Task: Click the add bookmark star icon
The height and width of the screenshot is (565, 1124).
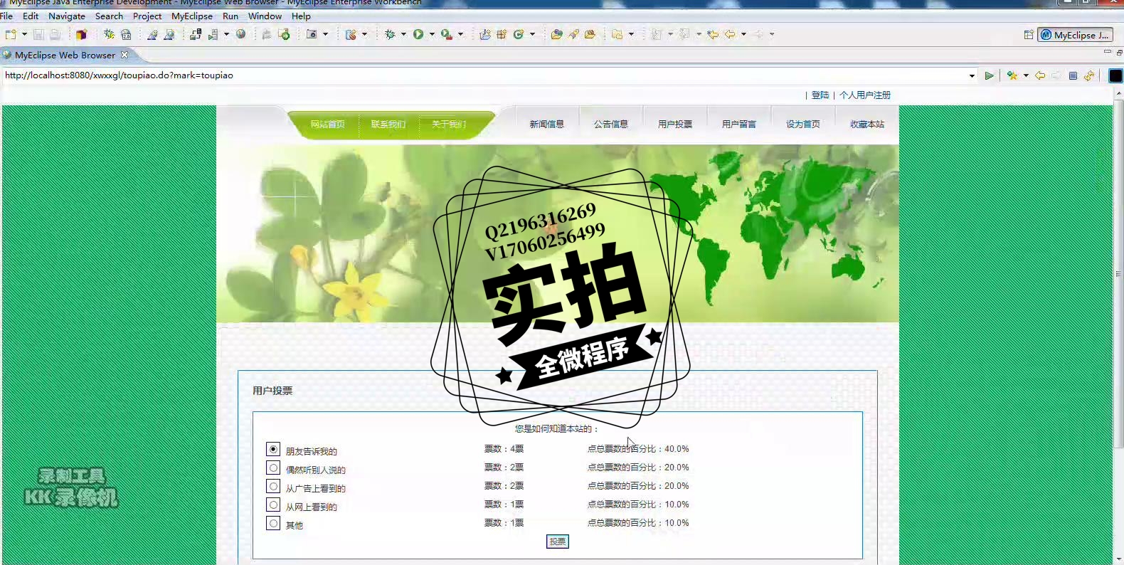Action: (x=1012, y=75)
